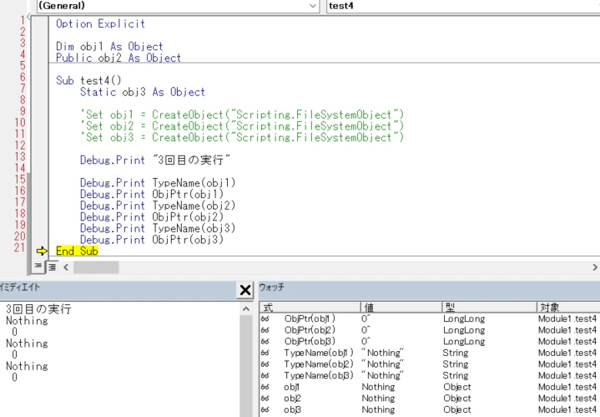Click the String type of TypeName(obj2)
The image size is (600, 417).
click(x=456, y=364)
